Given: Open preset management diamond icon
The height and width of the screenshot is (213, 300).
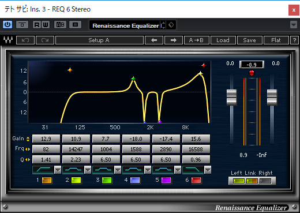Looking at the screenshot, I should (x=171, y=25).
